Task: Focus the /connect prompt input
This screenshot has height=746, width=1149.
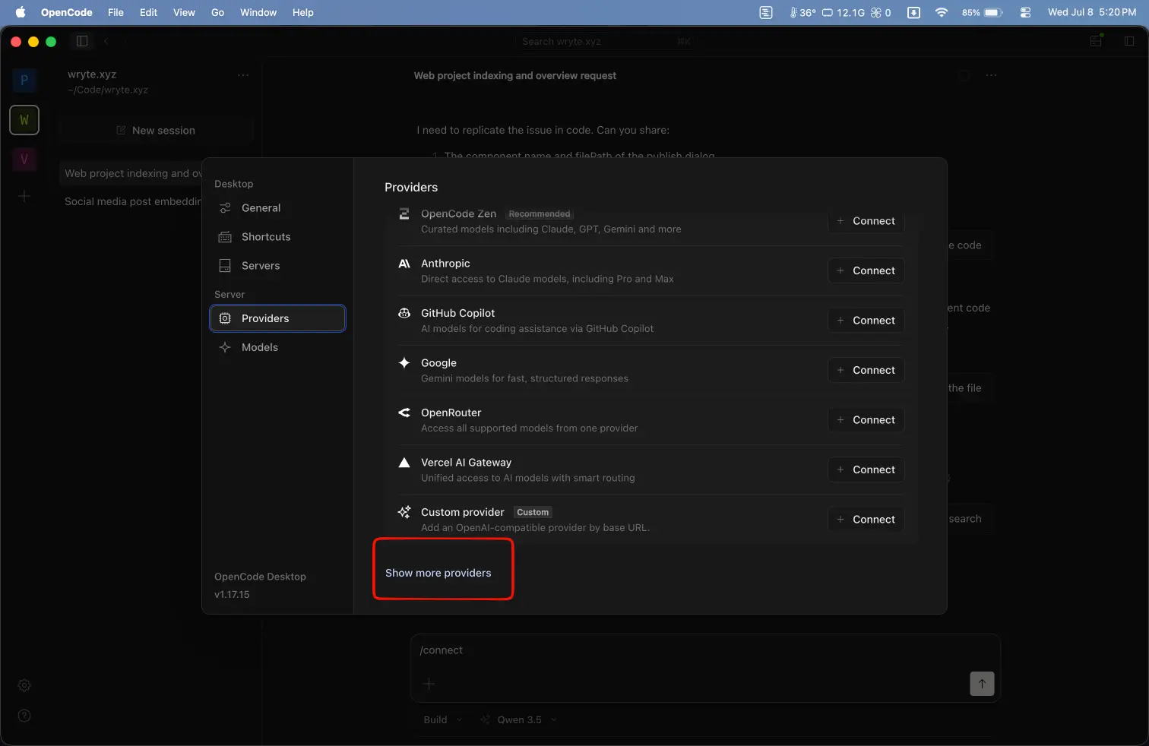Action: tap(704, 650)
